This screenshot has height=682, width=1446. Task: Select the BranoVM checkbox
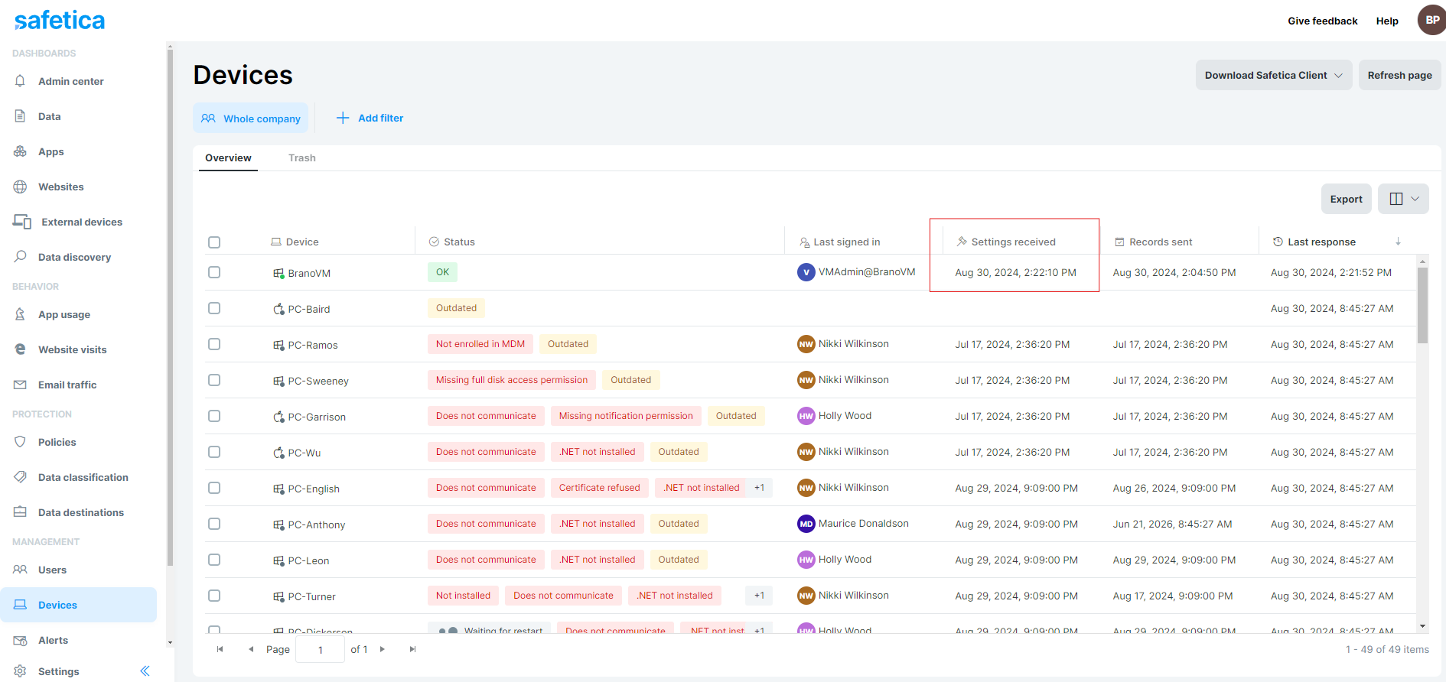214,272
